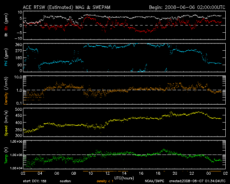Click the '-5' tick on the Bt Bz axis
230x184 pixels.
click(19, 32)
